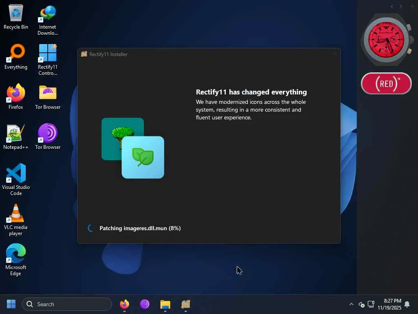Launch Internet Download Manager shortcut
Image resolution: width=418 pixels, height=314 pixels.
point(47,20)
